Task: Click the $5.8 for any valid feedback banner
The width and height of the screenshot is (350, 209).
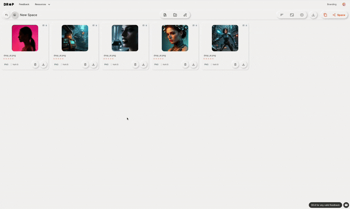Action: click(x=325, y=205)
